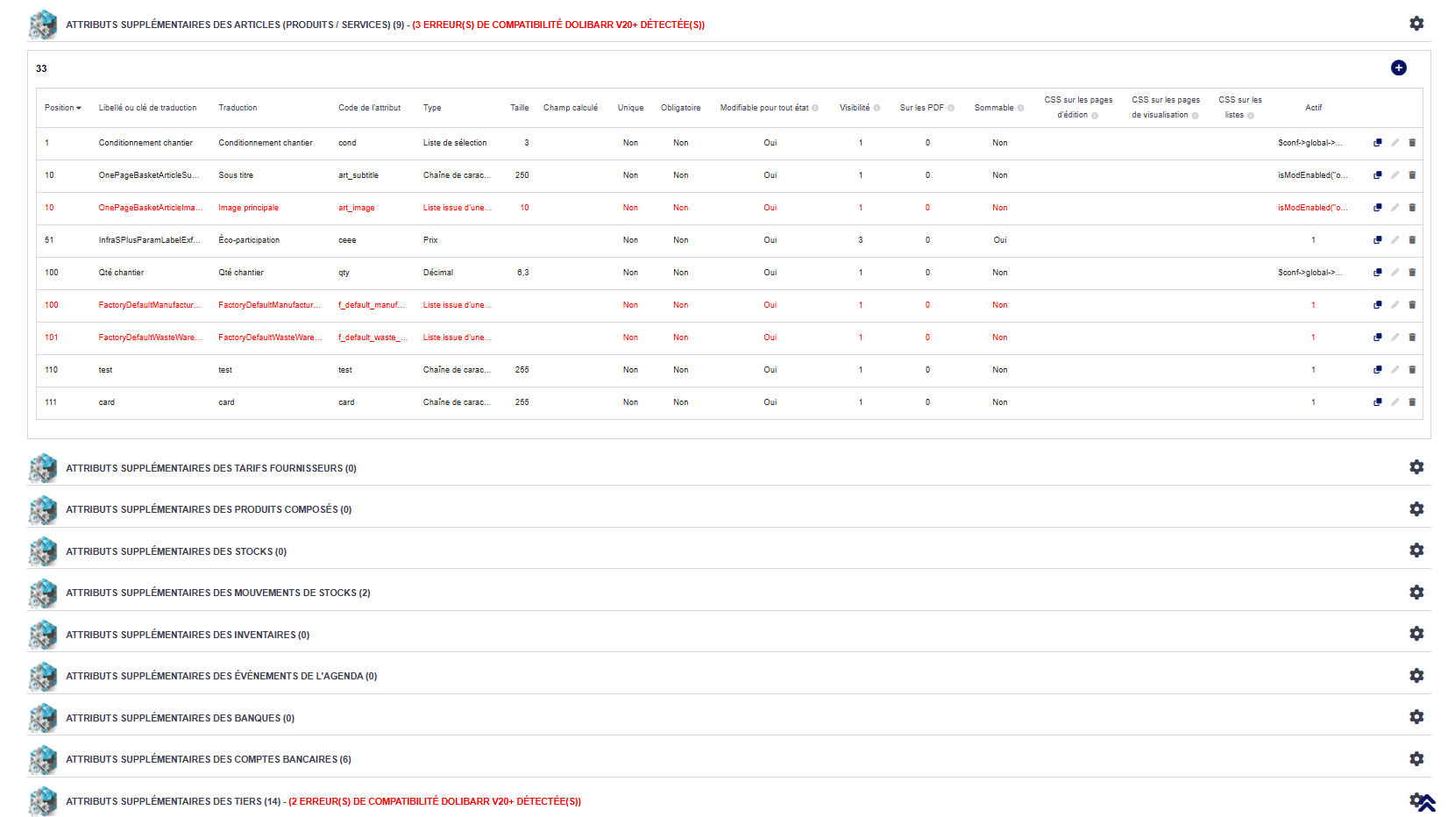Open the gear settings for Stocks attributes
This screenshot has height=817, width=1455.
[1416, 551]
